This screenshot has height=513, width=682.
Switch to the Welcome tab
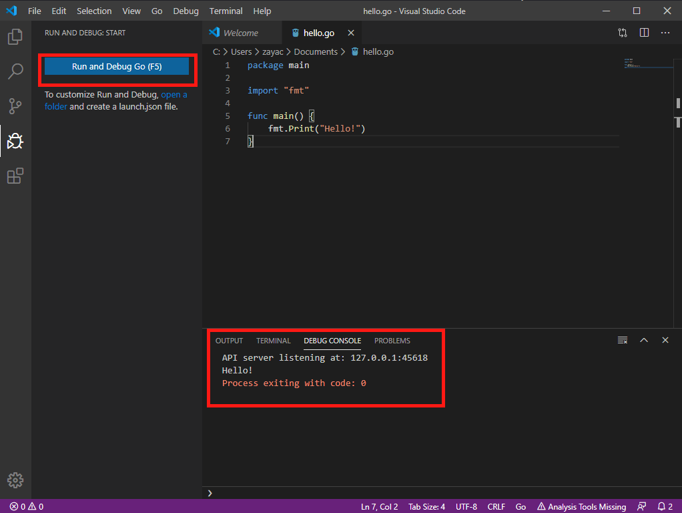coord(240,33)
